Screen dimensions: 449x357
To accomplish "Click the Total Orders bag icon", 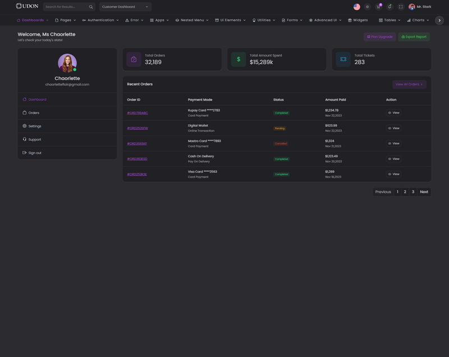I will (x=134, y=59).
